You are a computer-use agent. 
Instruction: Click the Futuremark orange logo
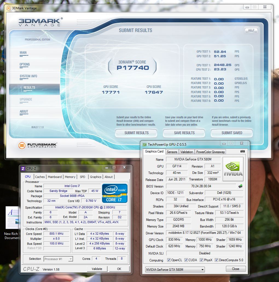click(x=22, y=145)
